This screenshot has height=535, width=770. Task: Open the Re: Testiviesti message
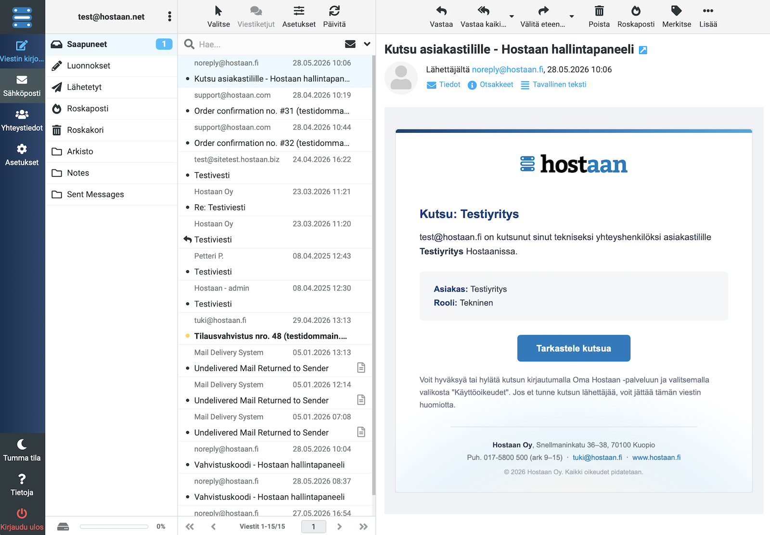point(275,200)
